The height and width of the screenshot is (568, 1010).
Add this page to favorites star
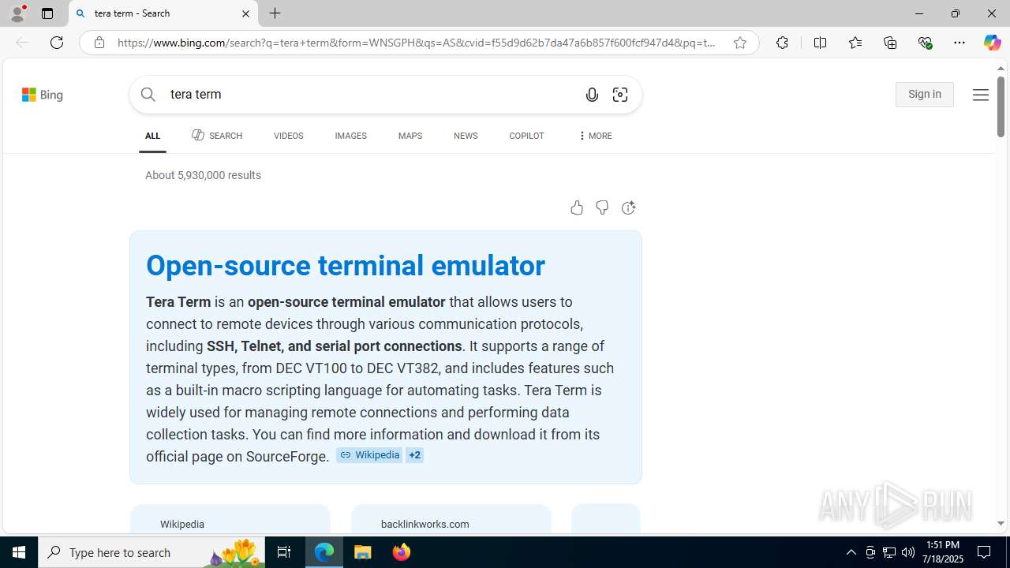click(x=740, y=43)
